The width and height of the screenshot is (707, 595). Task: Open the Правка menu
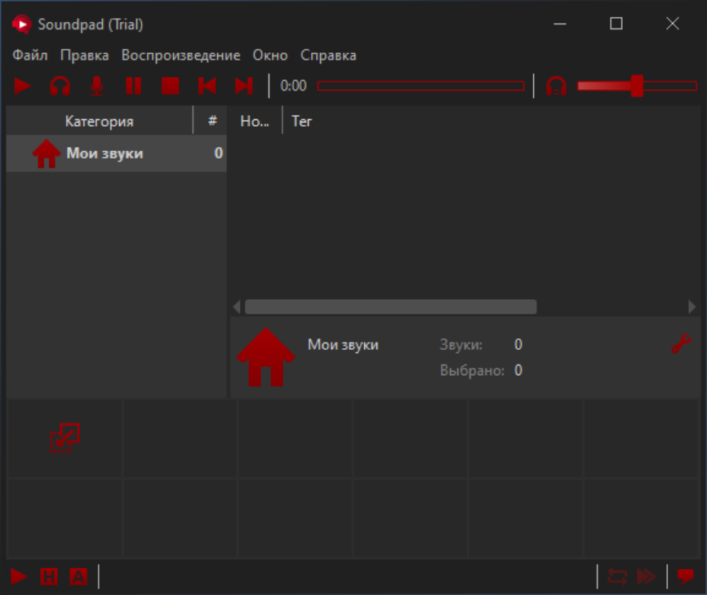[x=85, y=55]
